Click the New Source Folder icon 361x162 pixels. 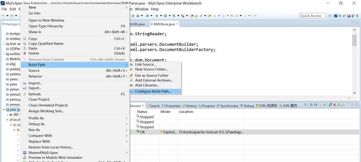pyautogui.click(x=131, y=69)
